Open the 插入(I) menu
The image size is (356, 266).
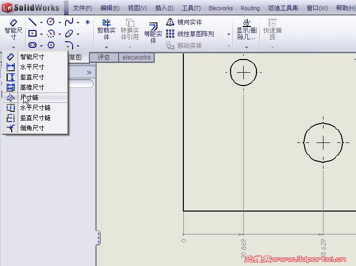pyautogui.click(x=165, y=8)
